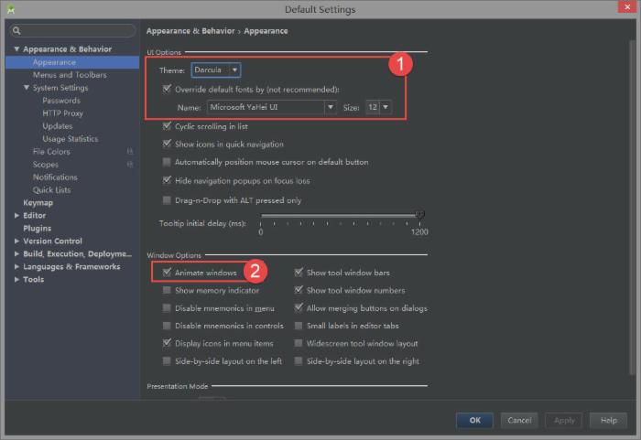641x440 pixels.
Task: Click in the settings search field
Action: pyautogui.click(x=72, y=30)
